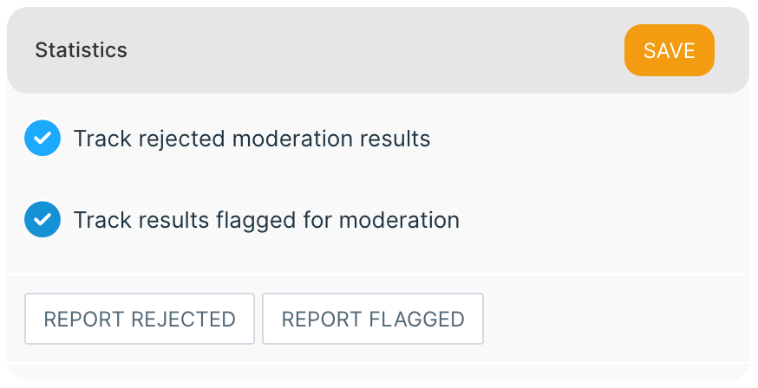Disable Track results flagged for moderation checkbox
This screenshot has width=758, height=388.
(x=42, y=220)
